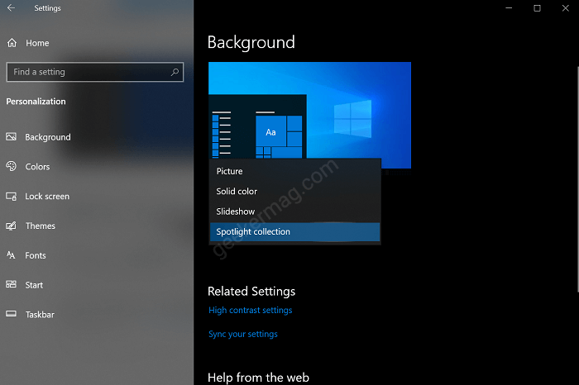Click the Fonts icon
This screenshot has width=579, height=385.
tap(11, 255)
